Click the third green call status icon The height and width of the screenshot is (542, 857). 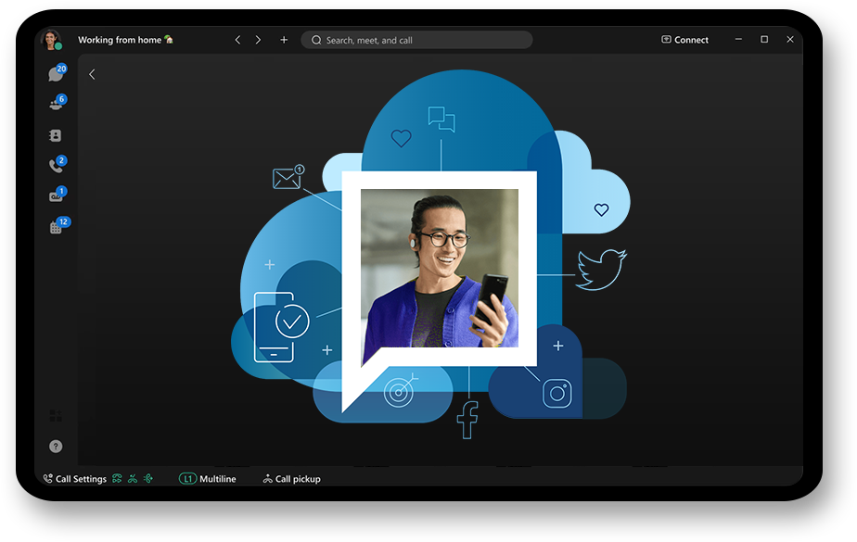(148, 479)
